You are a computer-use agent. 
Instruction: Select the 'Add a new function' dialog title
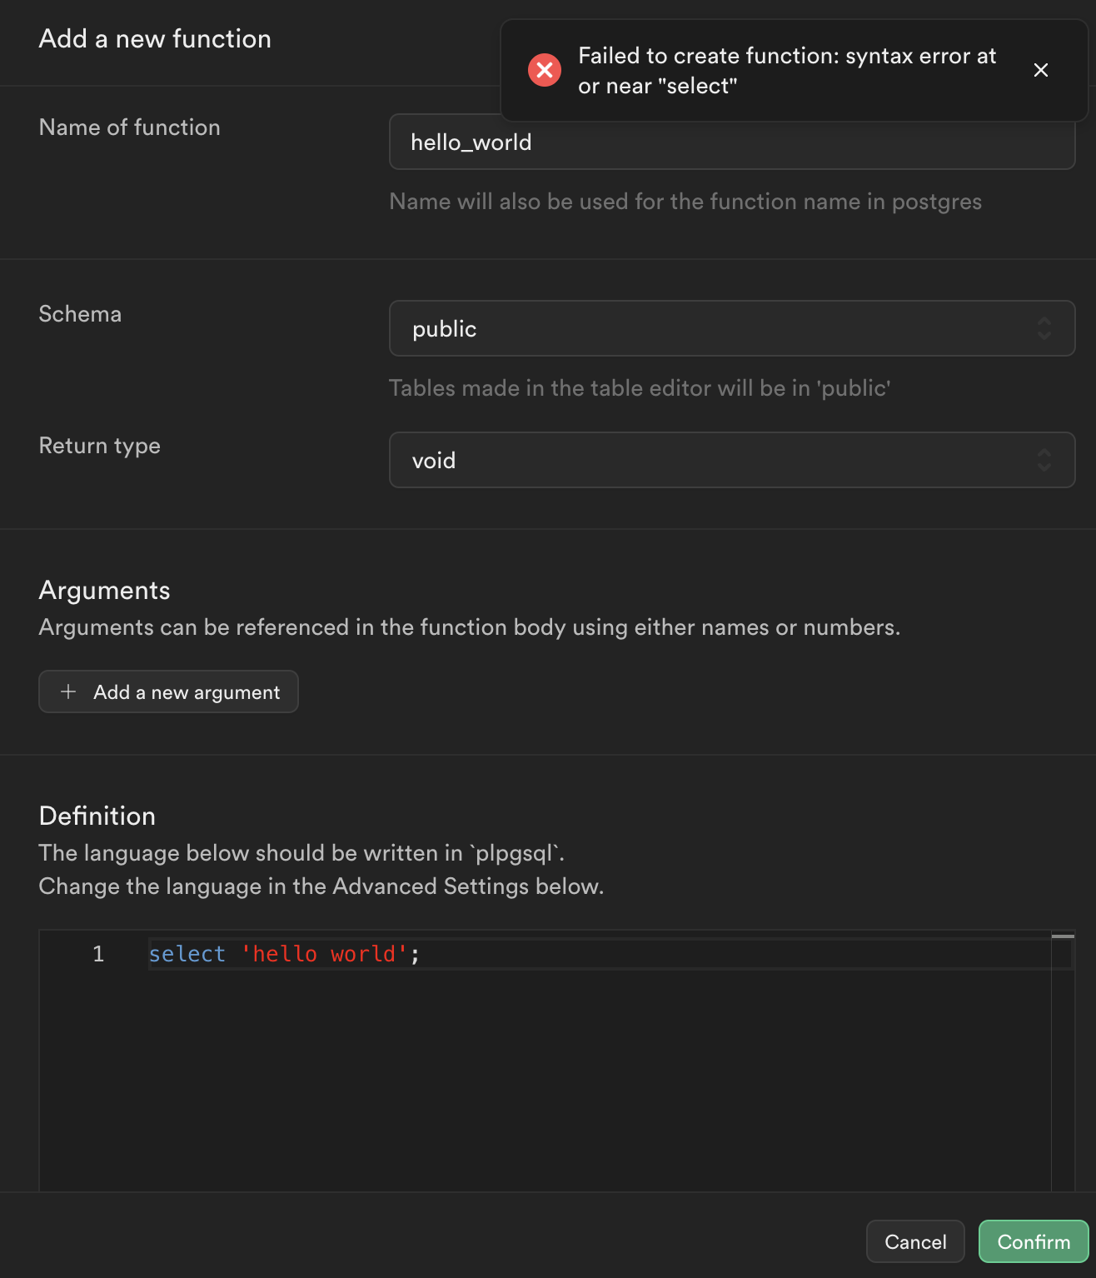pyautogui.click(x=154, y=38)
